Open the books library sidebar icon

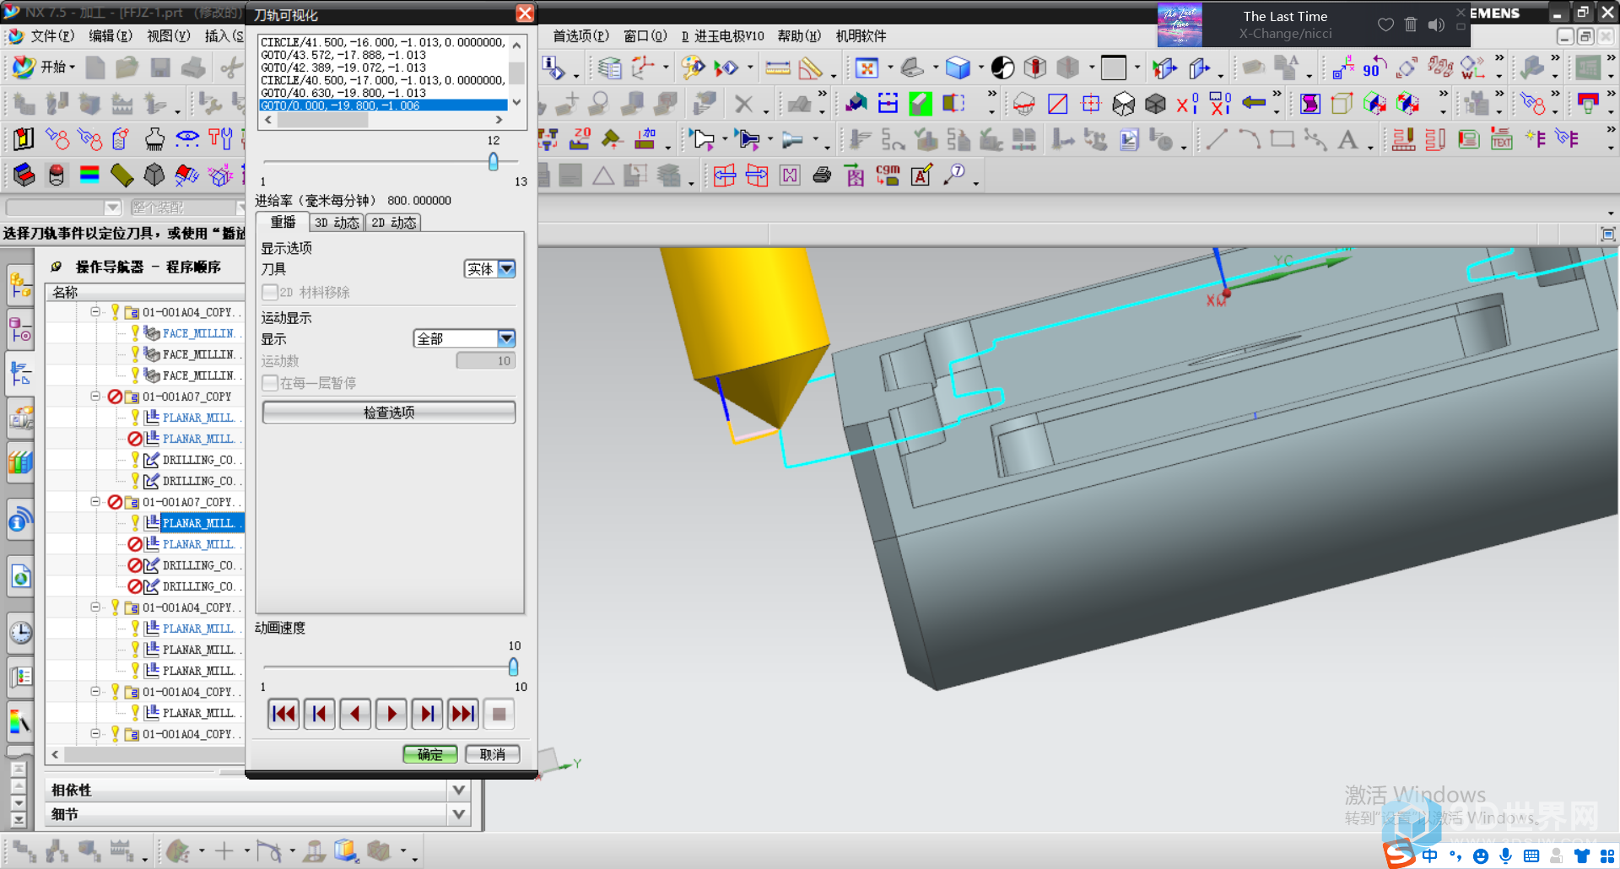20,462
